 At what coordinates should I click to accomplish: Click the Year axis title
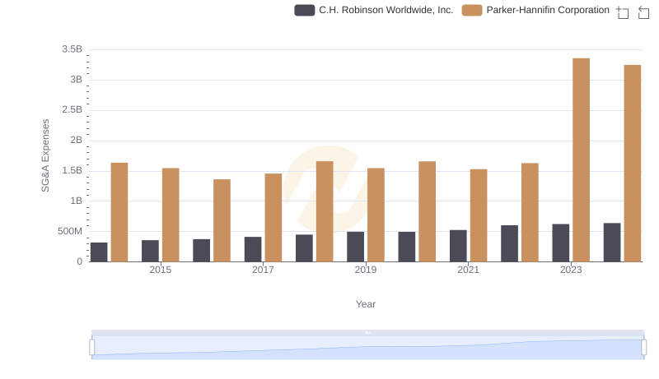pos(365,304)
